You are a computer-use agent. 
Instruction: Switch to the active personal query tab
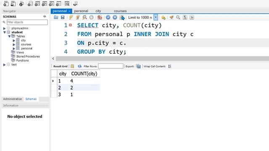(60, 11)
